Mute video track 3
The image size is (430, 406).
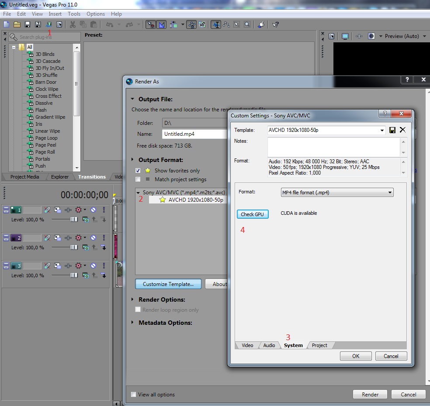pos(93,266)
